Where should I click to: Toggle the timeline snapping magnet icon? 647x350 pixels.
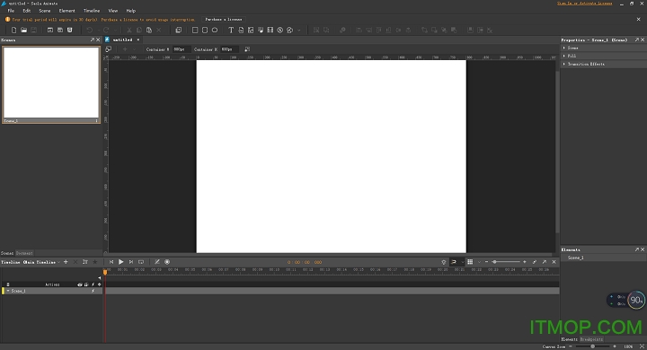454,262
